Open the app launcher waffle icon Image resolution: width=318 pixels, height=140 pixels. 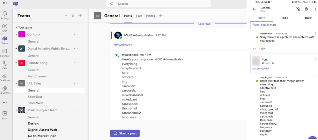pos(5,3)
